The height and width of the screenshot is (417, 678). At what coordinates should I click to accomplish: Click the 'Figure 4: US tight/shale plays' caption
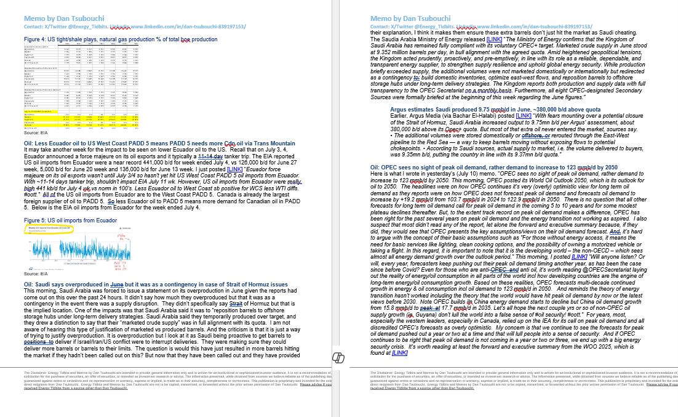tap(121, 39)
